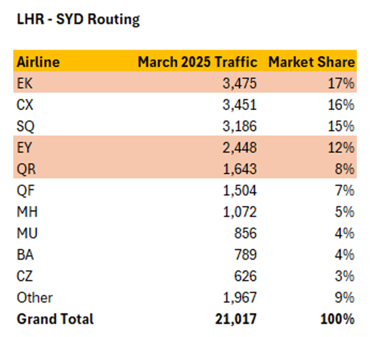
Task: Select the March 2025 Traffic header
Action: 197,62
